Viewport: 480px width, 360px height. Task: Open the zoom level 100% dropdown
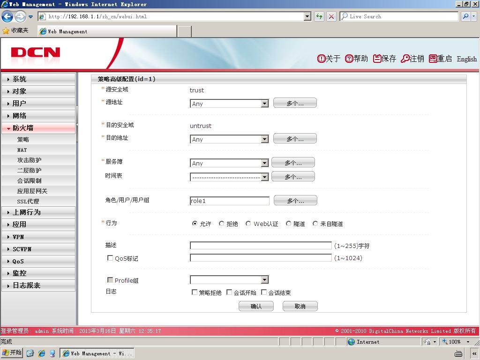pyautogui.click(x=468, y=342)
